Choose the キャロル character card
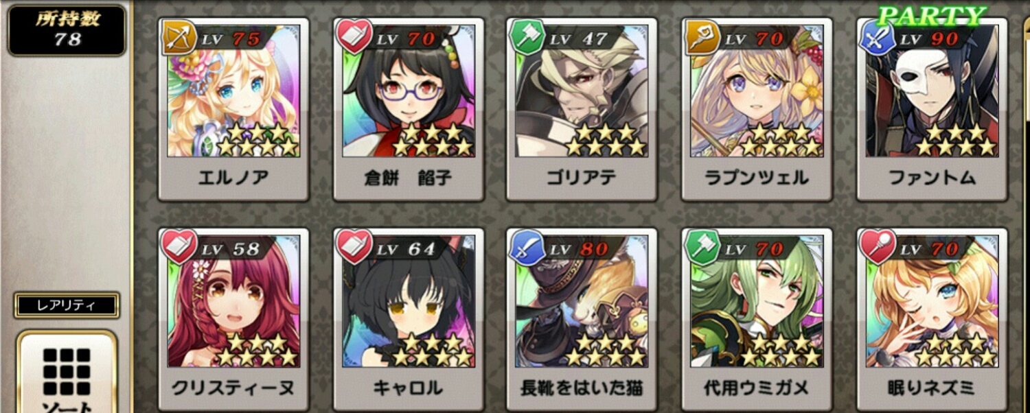1030x413 pixels. click(x=409, y=319)
